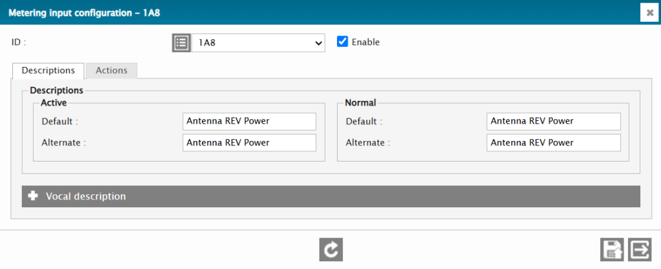
Task: Focus the Active Alternate description field
Action: point(249,142)
